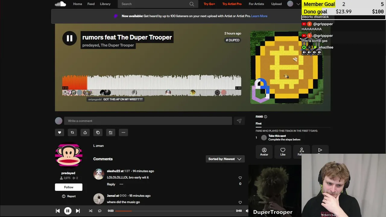Skip to next track
The height and width of the screenshot is (217, 386).
point(78,211)
